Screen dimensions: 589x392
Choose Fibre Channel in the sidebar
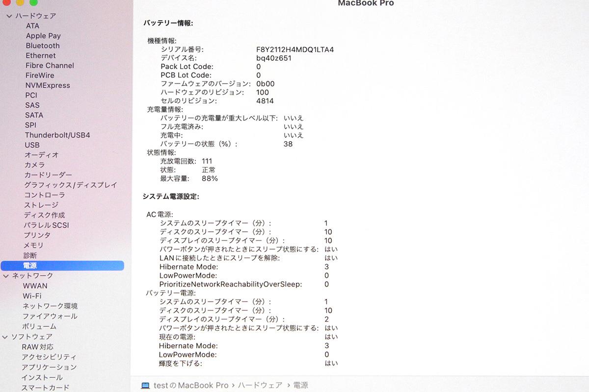point(50,65)
